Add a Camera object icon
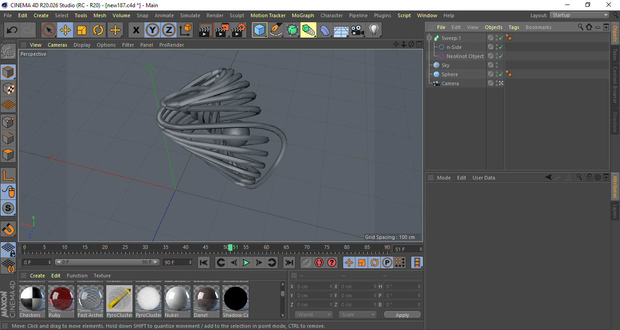The height and width of the screenshot is (330, 620). (x=357, y=30)
